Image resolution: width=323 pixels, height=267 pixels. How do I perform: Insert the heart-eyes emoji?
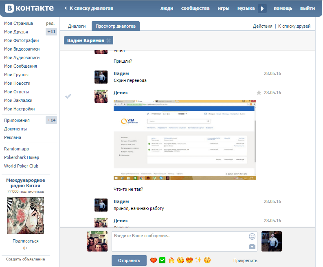coord(189,260)
